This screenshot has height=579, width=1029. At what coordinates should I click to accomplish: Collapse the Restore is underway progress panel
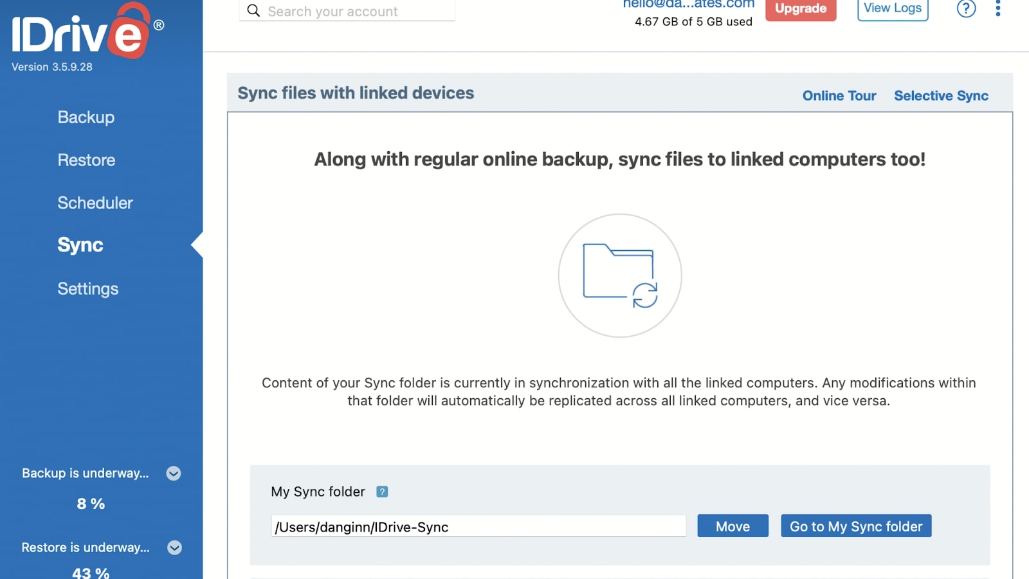tap(172, 547)
